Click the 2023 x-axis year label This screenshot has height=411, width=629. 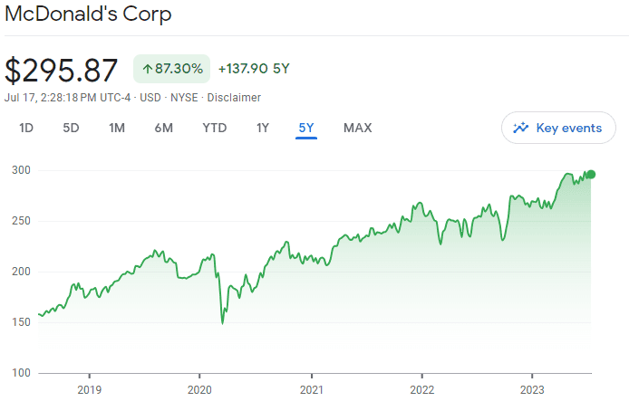pyautogui.click(x=532, y=390)
